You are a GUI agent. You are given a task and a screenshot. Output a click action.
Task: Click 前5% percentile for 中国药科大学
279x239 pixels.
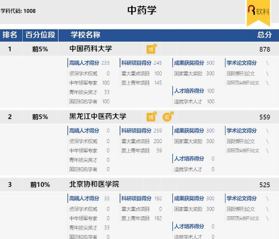point(40,49)
